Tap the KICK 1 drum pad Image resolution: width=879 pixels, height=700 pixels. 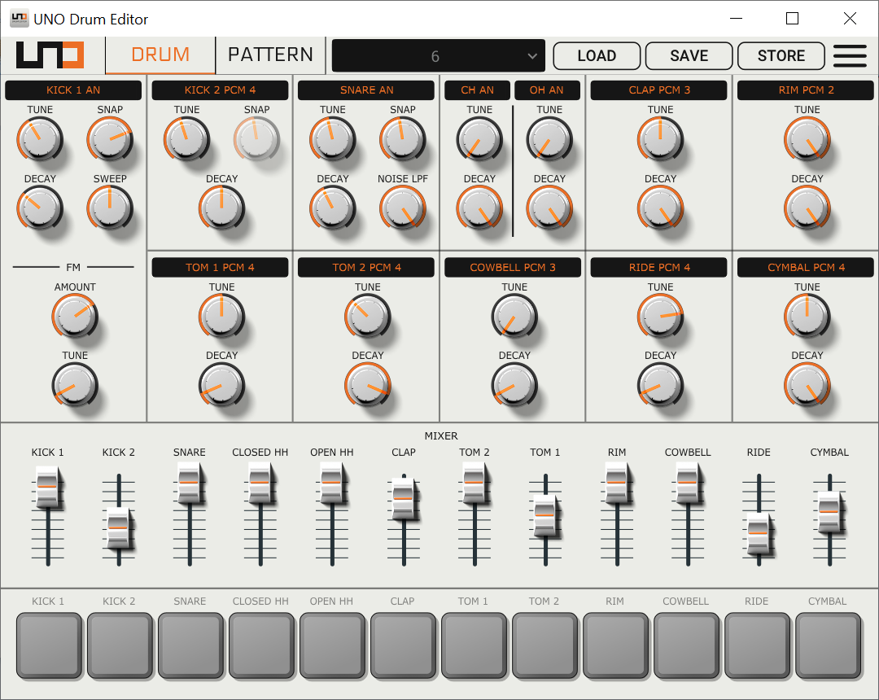pyautogui.click(x=49, y=645)
